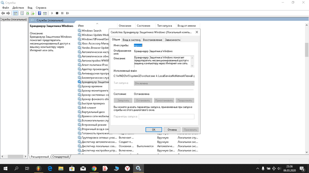
Task: Click the description box scroll up arrow
Action: click(x=192, y=58)
